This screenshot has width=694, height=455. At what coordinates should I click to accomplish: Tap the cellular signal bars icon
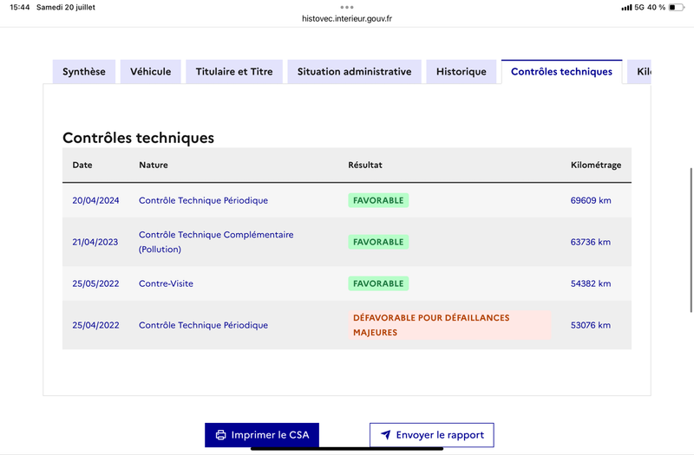[x=626, y=8]
